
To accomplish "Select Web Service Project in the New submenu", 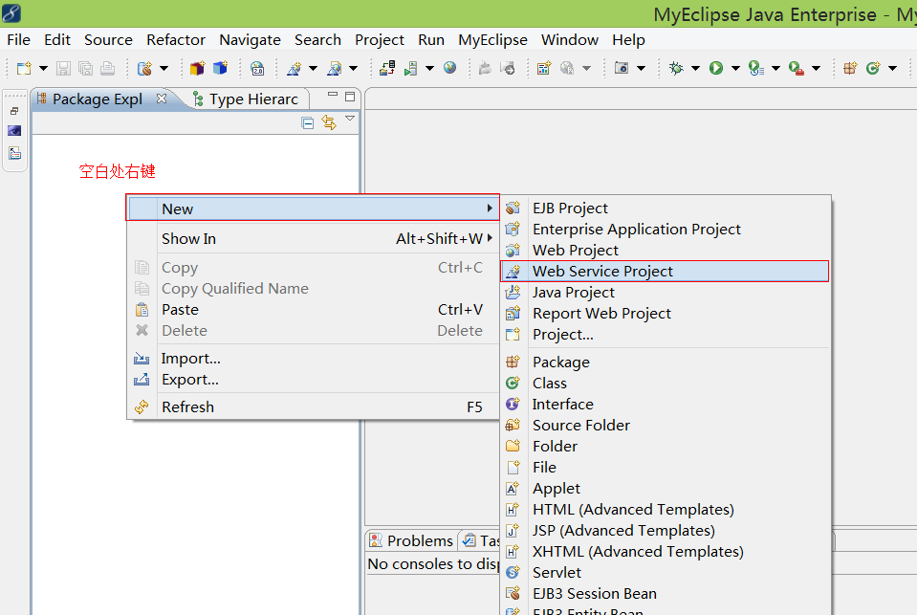I will pyautogui.click(x=665, y=272).
